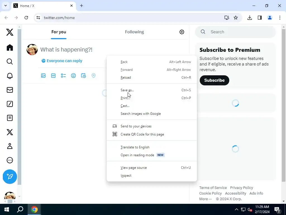Click install app icon in address bar
The image size is (286, 215).
pyautogui.click(x=227, y=18)
